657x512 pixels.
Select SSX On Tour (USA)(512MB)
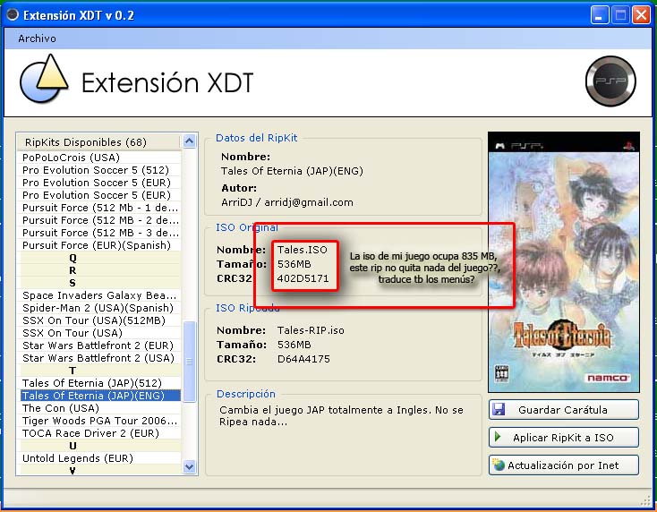[x=100, y=320]
